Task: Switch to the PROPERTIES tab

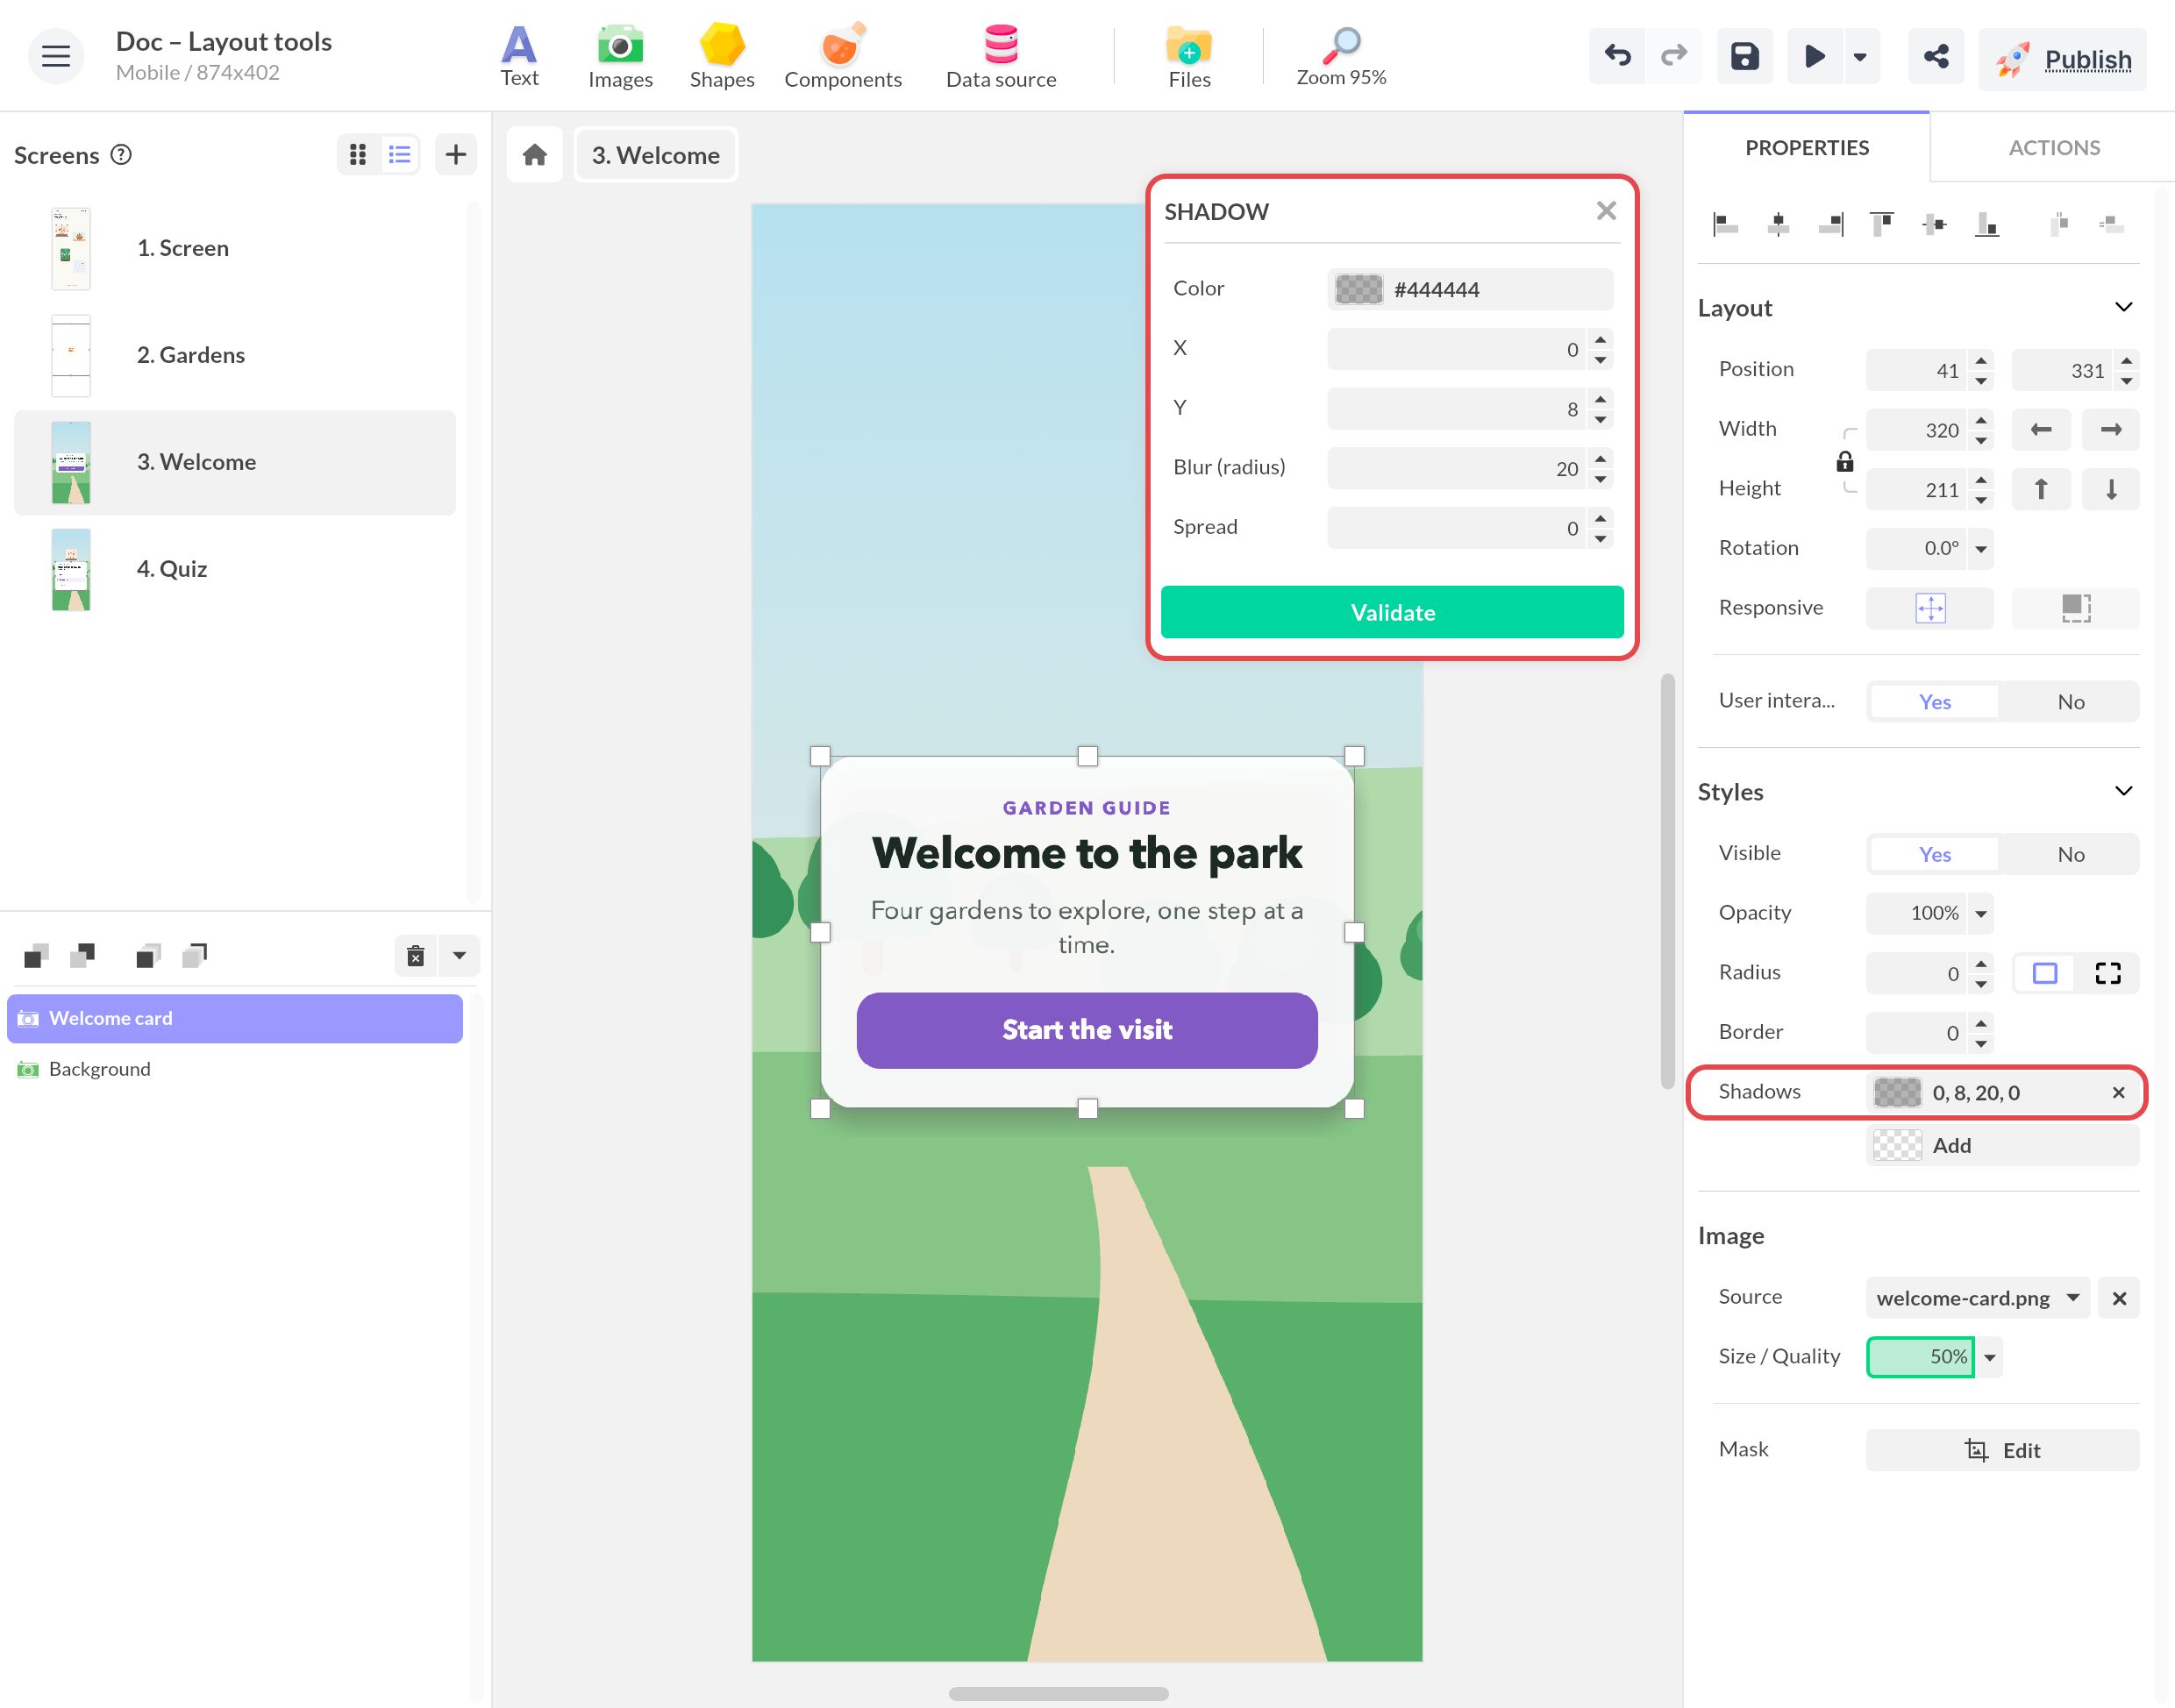Action: tap(1806, 148)
